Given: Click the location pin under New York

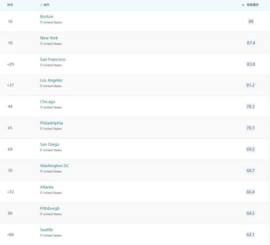Looking at the screenshot, I should tap(41, 44).
